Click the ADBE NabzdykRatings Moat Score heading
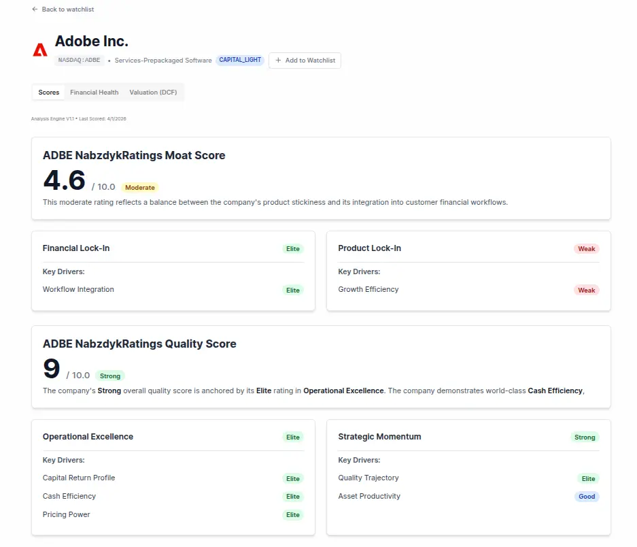Viewport: 637px width, 547px height. click(x=134, y=155)
